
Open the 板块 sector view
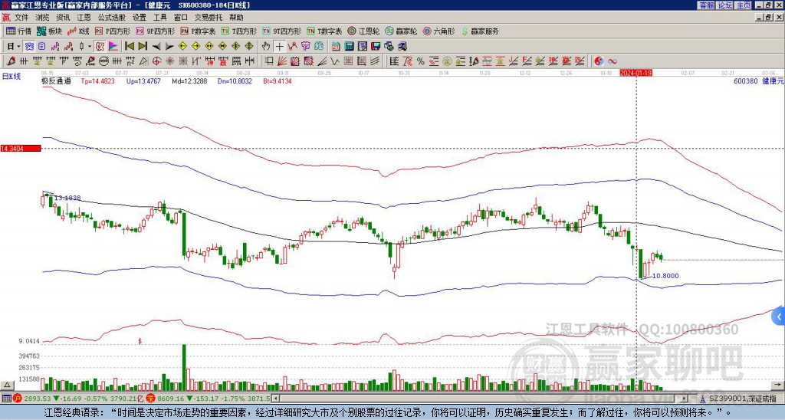[x=49, y=31]
